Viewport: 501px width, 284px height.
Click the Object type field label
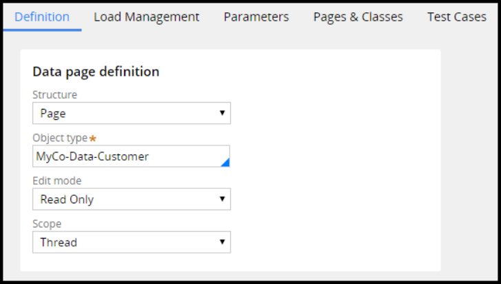(x=60, y=138)
